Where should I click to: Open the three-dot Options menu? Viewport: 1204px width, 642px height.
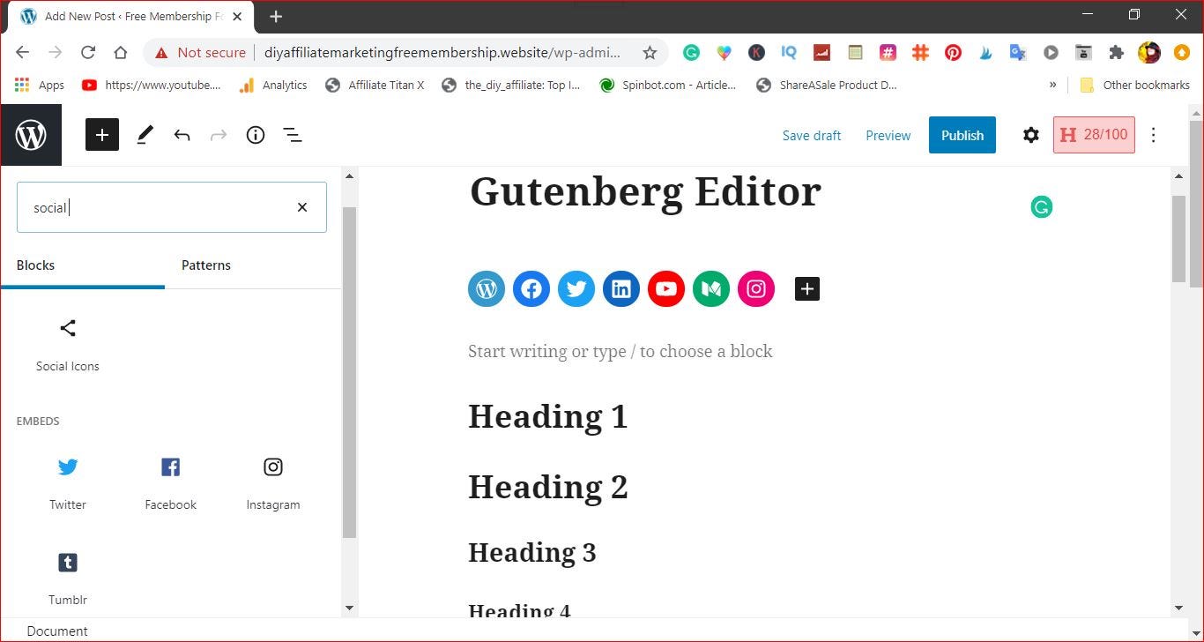[1153, 135]
